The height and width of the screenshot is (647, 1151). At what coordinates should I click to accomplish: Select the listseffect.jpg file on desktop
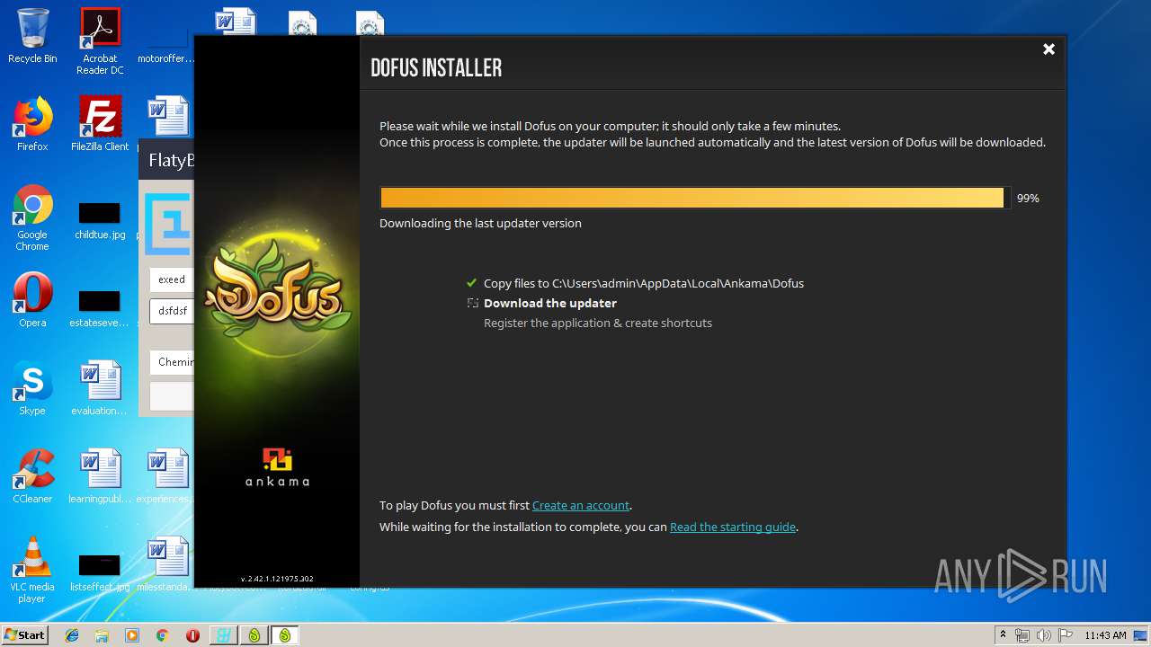click(100, 572)
